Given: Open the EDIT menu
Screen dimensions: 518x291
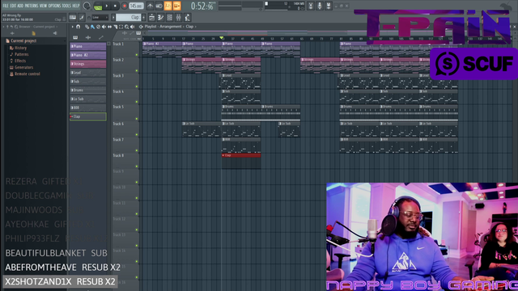Looking at the screenshot, I should [x=13, y=6].
